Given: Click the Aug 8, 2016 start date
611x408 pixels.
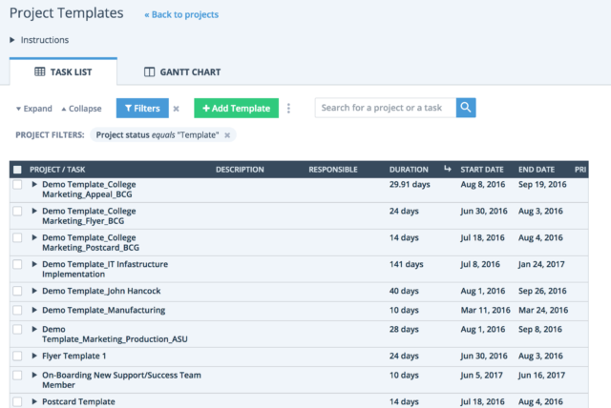Looking at the screenshot, I should (x=483, y=184).
